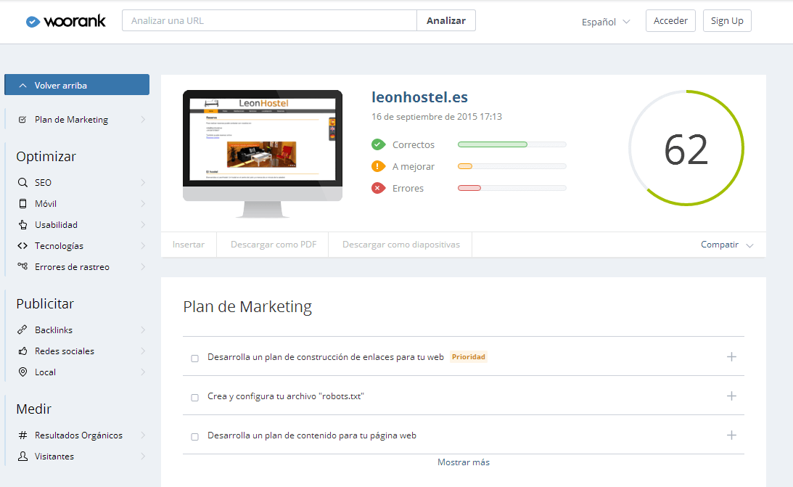Select Redes sociales in the sidebar
The image size is (793, 487).
pyautogui.click(x=77, y=351)
